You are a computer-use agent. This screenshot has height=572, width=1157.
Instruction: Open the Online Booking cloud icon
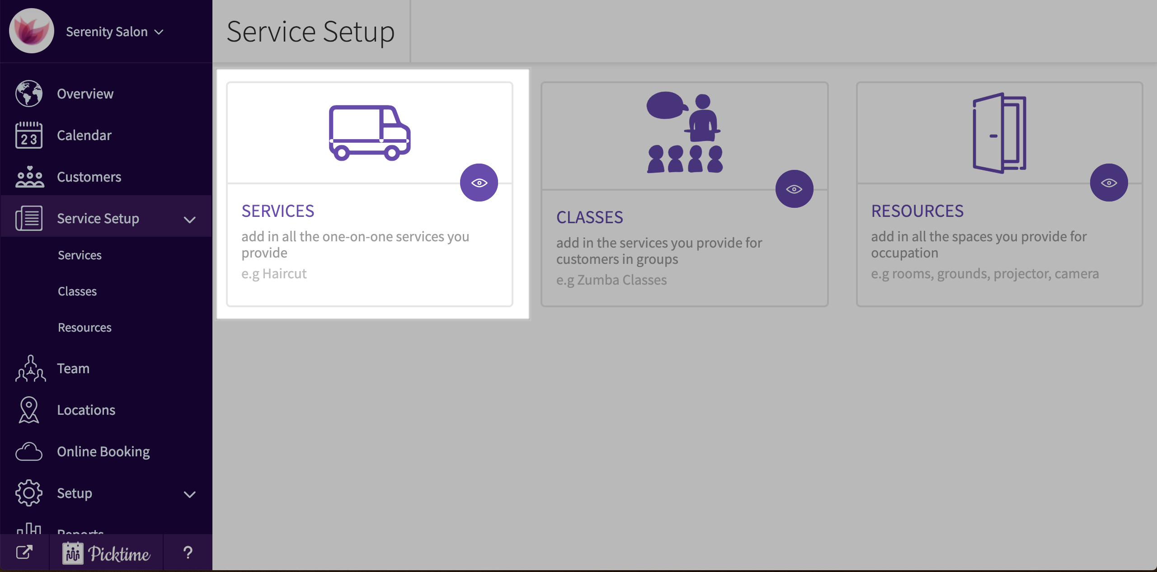pos(29,451)
